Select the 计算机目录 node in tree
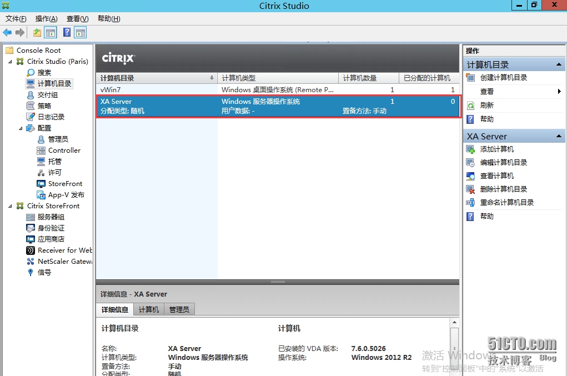Image resolution: width=567 pixels, height=376 pixels. pyautogui.click(x=49, y=83)
